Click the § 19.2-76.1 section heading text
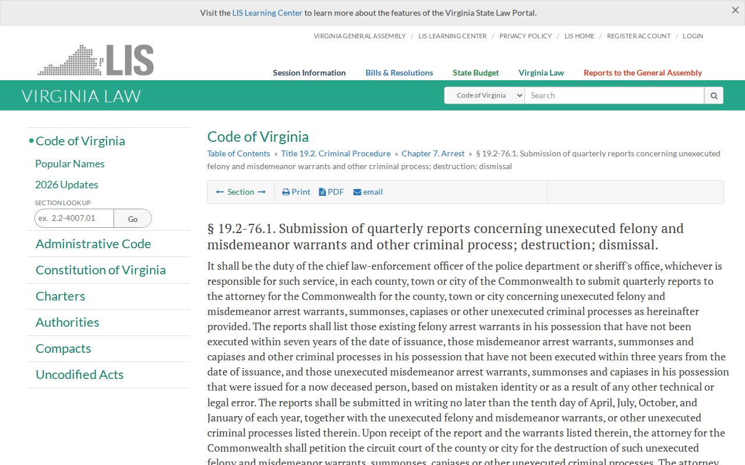 pos(445,236)
